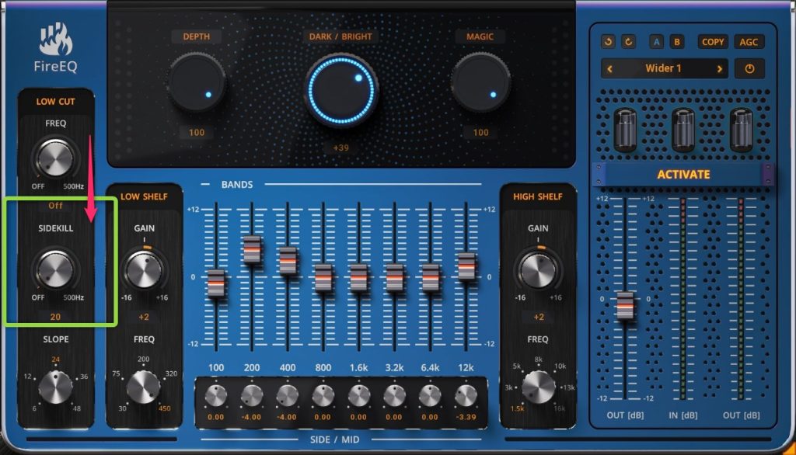This screenshot has height=455, width=796.
Task: Click the Magic knob
Action: pyautogui.click(x=480, y=82)
